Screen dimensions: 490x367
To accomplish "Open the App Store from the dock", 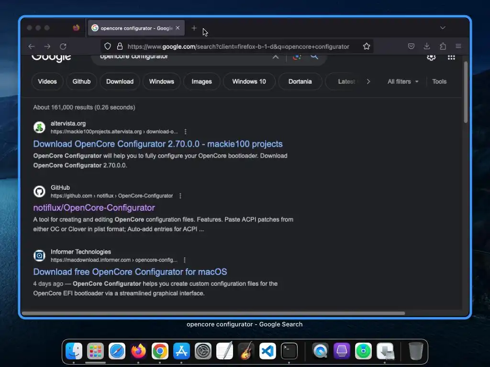I will [181, 351].
